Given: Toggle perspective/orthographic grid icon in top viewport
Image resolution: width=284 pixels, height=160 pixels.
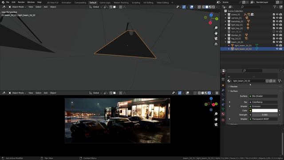Looking at the screenshot, I should tap(216, 44).
